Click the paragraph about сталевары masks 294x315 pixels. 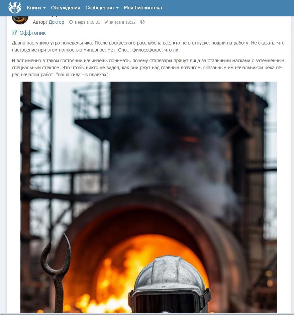(148, 68)
